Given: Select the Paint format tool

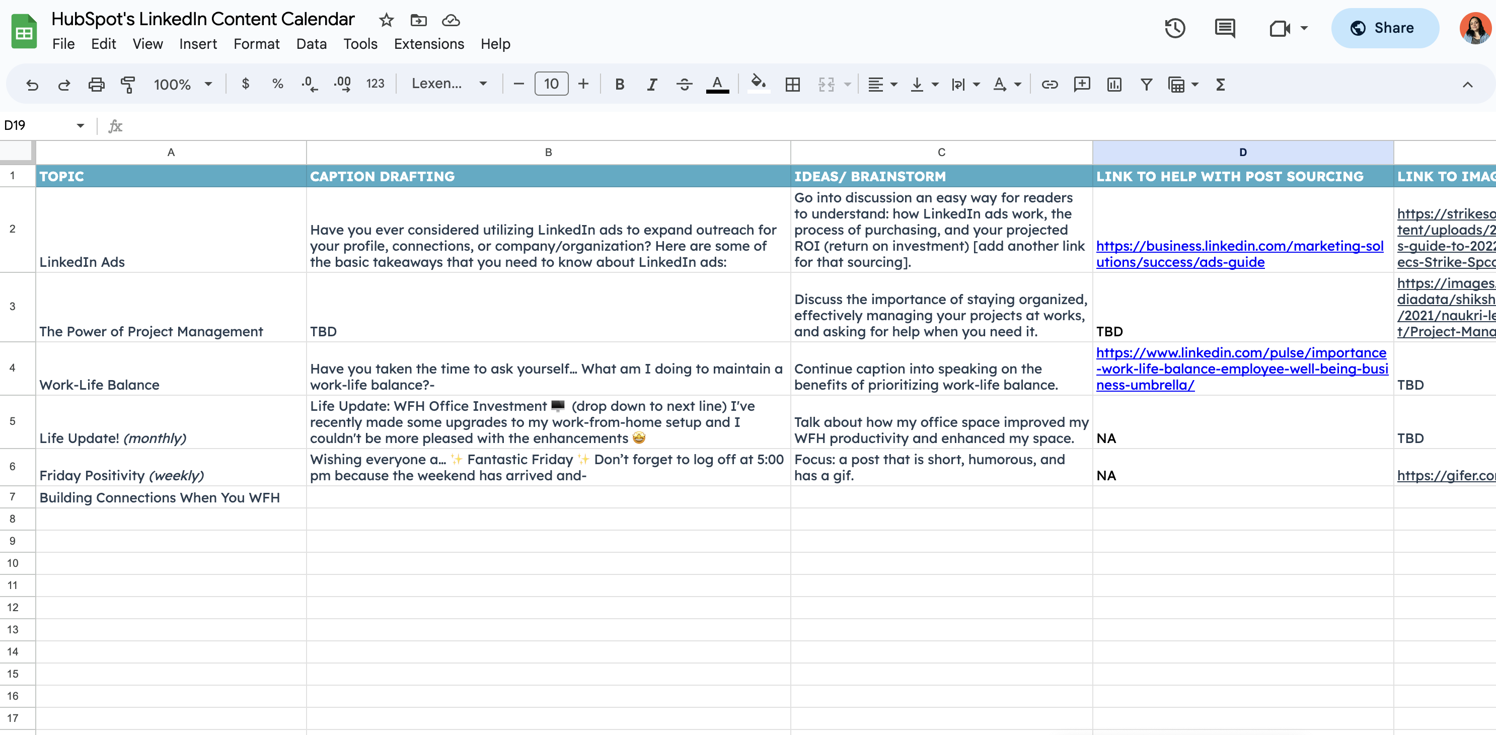Looking at the screenshot, I should [128, 85].
